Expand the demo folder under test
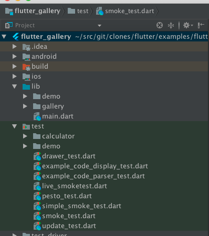 click(25, 146)
